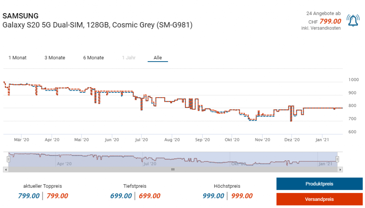Click the right handle of the range navigator
Image resolution: width=365 pixels, height=208 pixels.
(x=337, y=159)
